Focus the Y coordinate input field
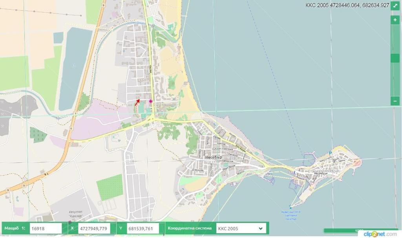 coord(142,228)
